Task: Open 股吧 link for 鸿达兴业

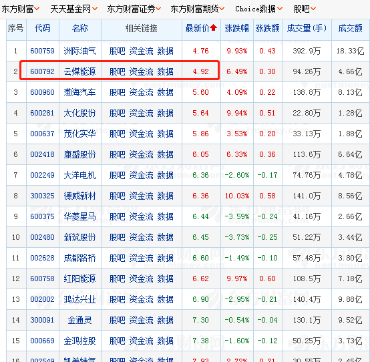Action: (118, 299)
